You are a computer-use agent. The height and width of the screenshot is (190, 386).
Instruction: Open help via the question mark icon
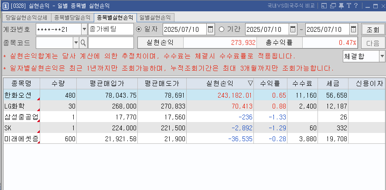356,6
